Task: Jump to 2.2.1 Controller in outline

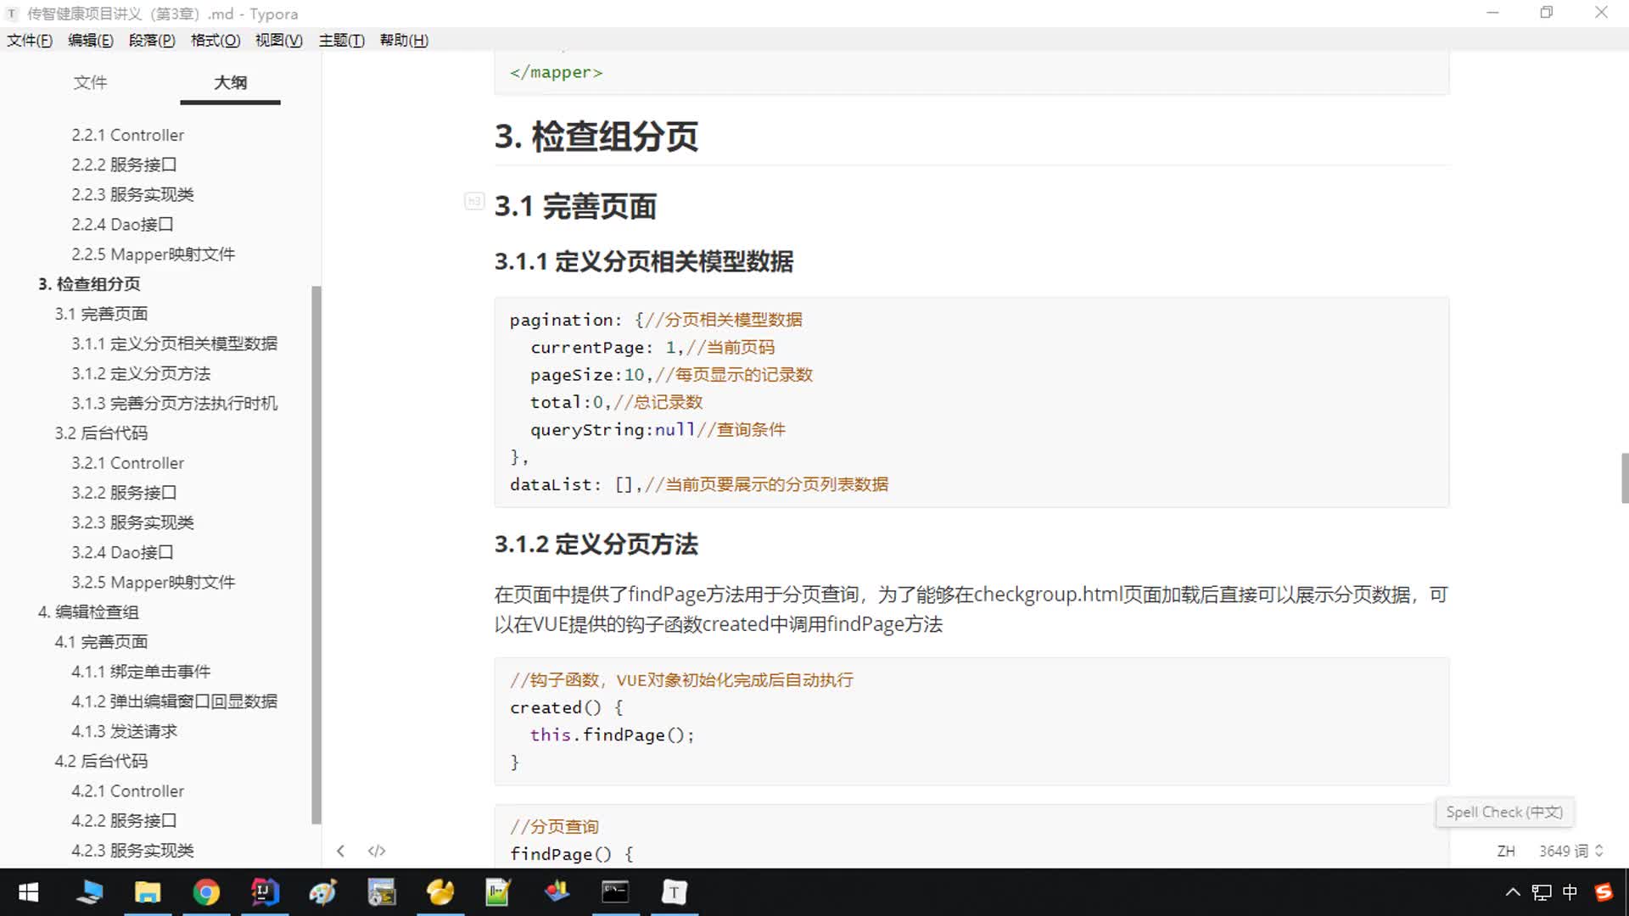Action: (127, 135)
